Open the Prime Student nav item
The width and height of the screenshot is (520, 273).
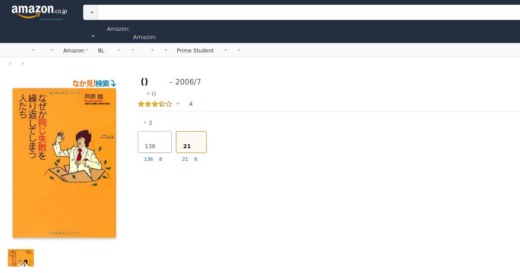coord(195,51)
